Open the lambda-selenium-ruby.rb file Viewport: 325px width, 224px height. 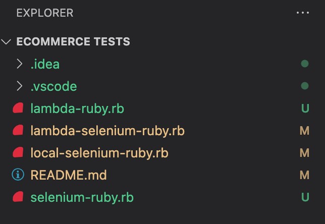coord(107,131)
